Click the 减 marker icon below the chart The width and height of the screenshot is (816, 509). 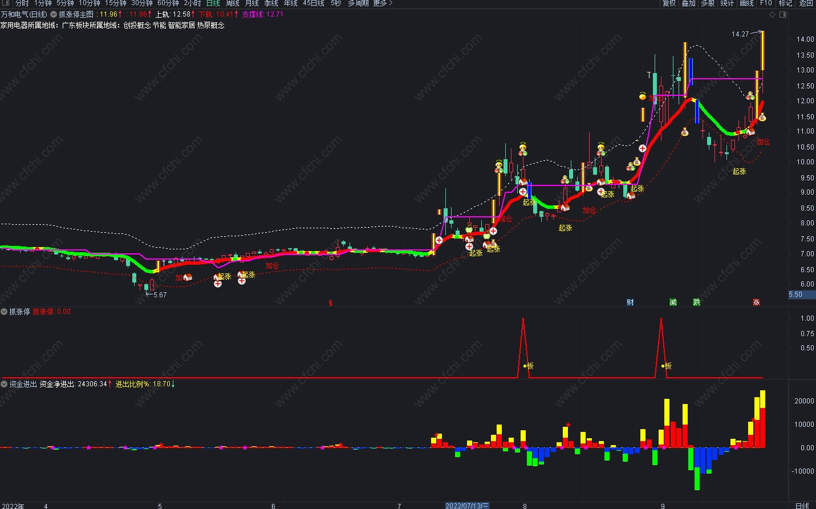(x=673, y=302)
